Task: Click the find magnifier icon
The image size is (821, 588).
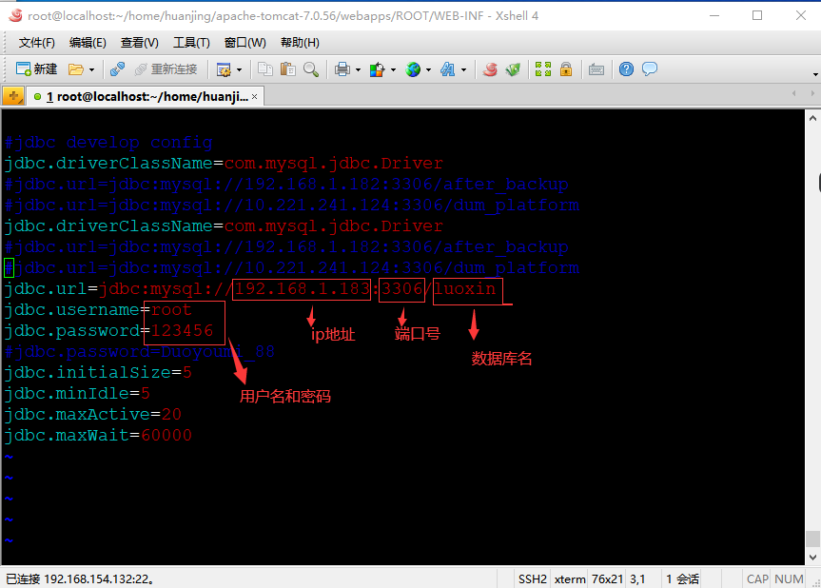Action: [x=311, y=69]
